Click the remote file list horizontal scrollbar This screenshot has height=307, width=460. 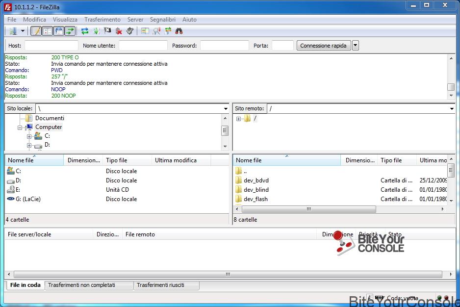pos(308,209)
